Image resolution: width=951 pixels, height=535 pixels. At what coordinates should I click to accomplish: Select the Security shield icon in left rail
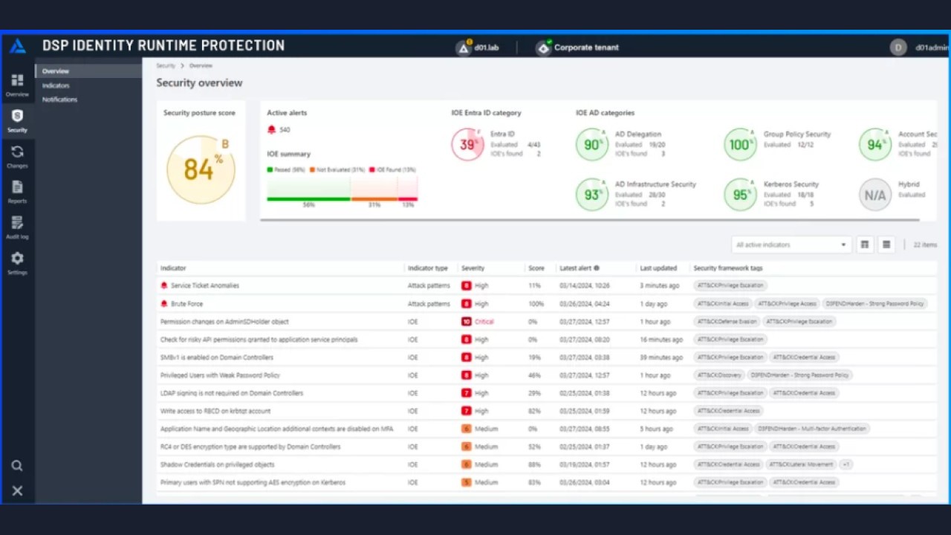(x=17, y=116)
